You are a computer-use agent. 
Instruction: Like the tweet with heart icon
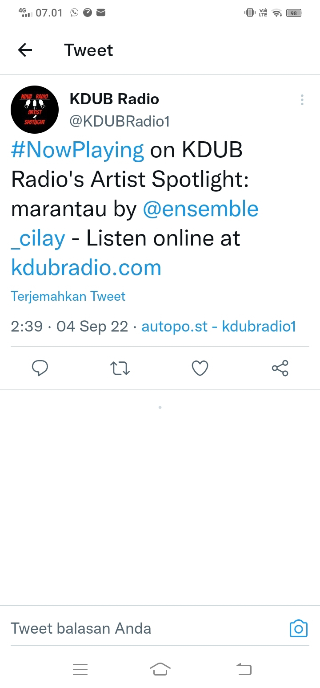(200, 369)
